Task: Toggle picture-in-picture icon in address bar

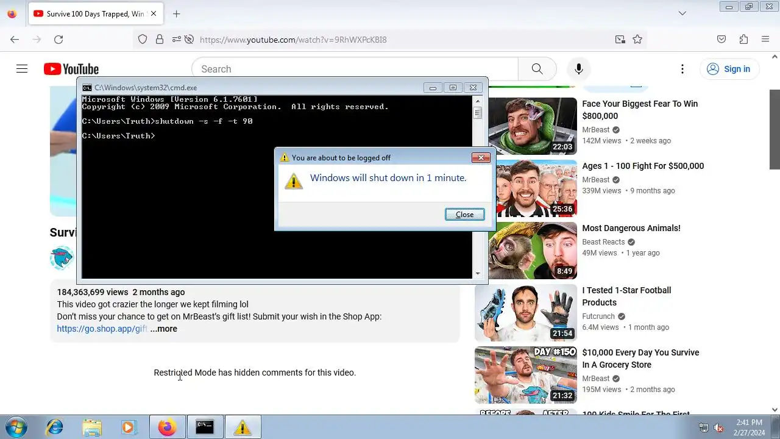Action: pyautogui.click(x=620, y=40)
